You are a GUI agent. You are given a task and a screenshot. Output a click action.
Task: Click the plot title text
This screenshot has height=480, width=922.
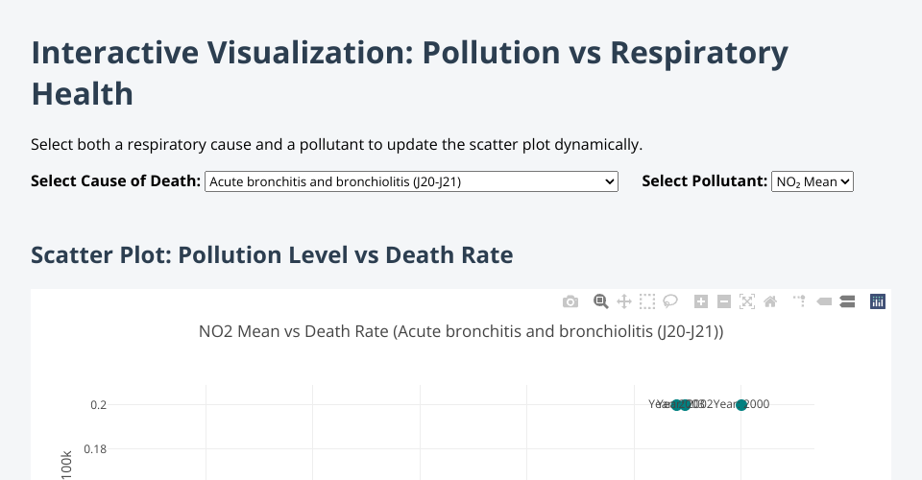461,332
